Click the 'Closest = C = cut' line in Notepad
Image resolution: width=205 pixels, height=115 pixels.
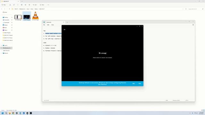tap(50, 45)
